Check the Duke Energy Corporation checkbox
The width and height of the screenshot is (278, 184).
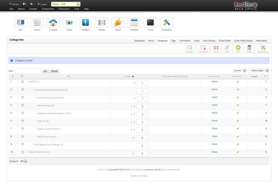point(23,97)
